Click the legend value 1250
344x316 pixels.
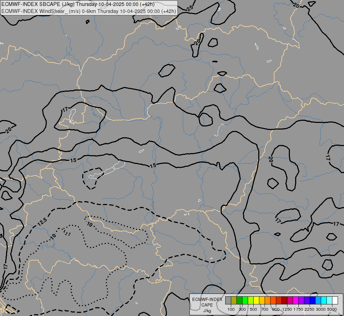pos(287,309)
